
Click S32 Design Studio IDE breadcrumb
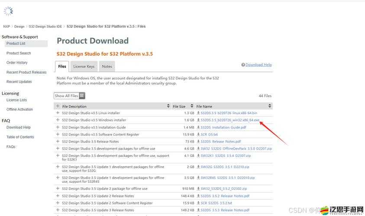(45, 26)
